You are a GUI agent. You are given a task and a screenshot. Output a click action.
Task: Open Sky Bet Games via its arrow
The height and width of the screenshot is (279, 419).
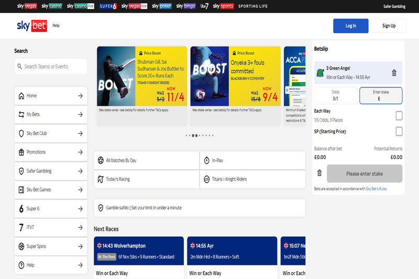(80, 190)
